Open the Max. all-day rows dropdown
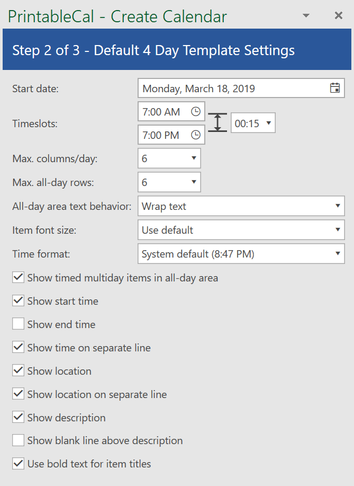 [169, 182]
